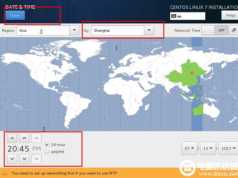Image resolution: width=238 pixels, height=178 pixels.
Task: Open the day dropdown showing 13
Action: 208,148
